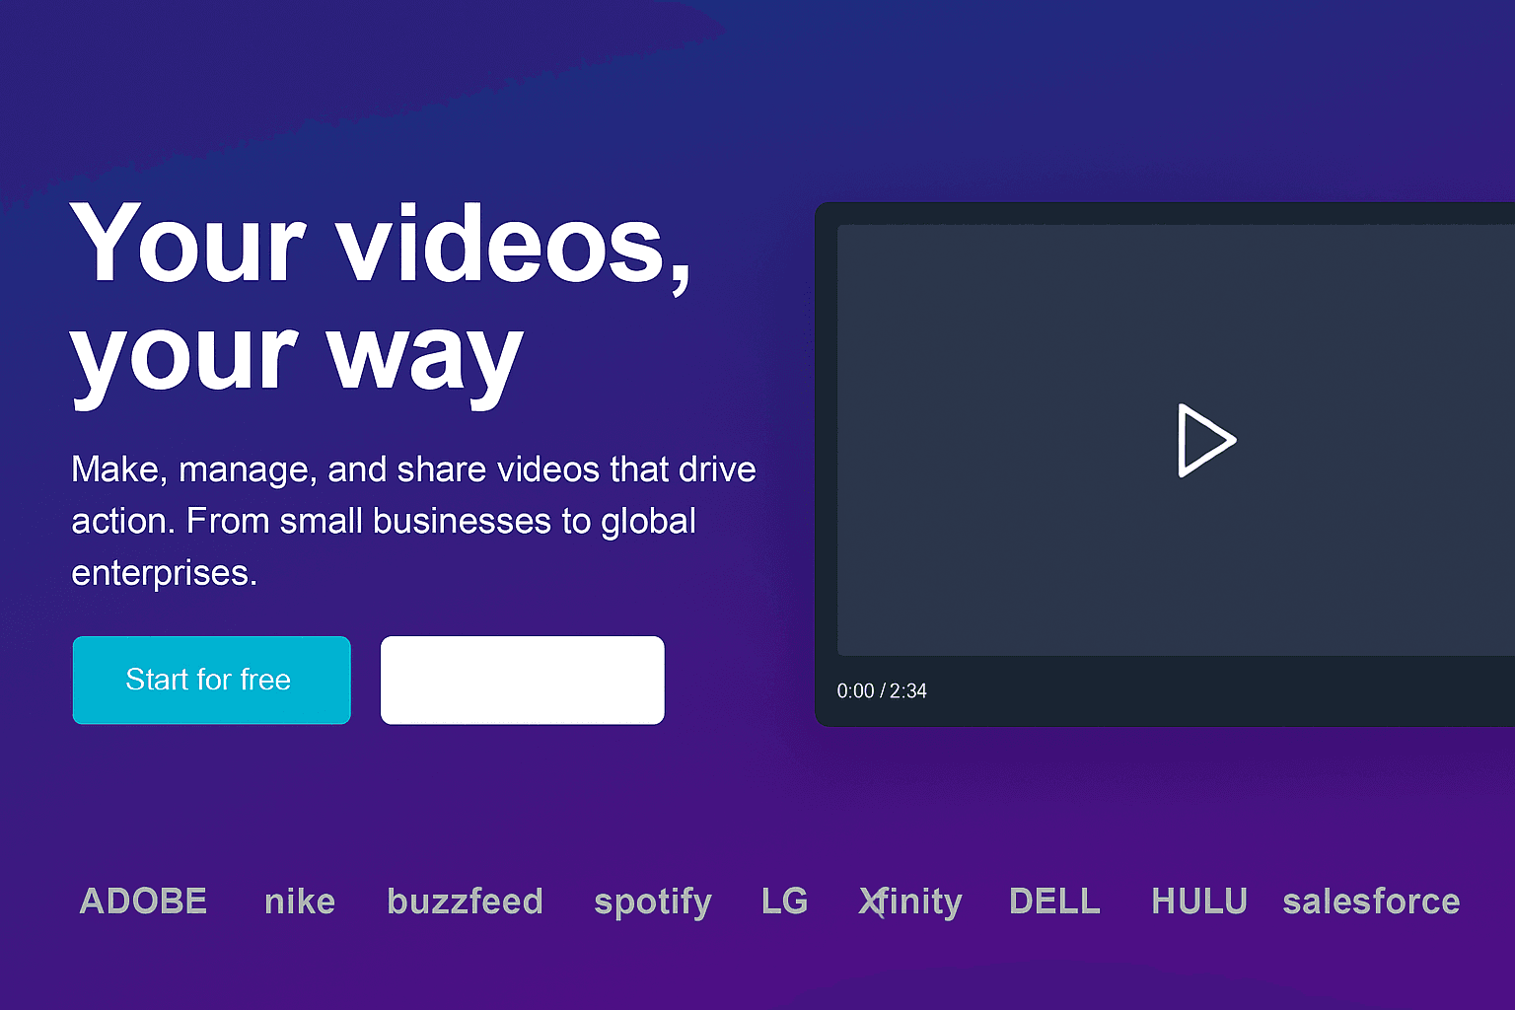
Task: Click the Xfinity brand name
Action: [x=910, y=902]
